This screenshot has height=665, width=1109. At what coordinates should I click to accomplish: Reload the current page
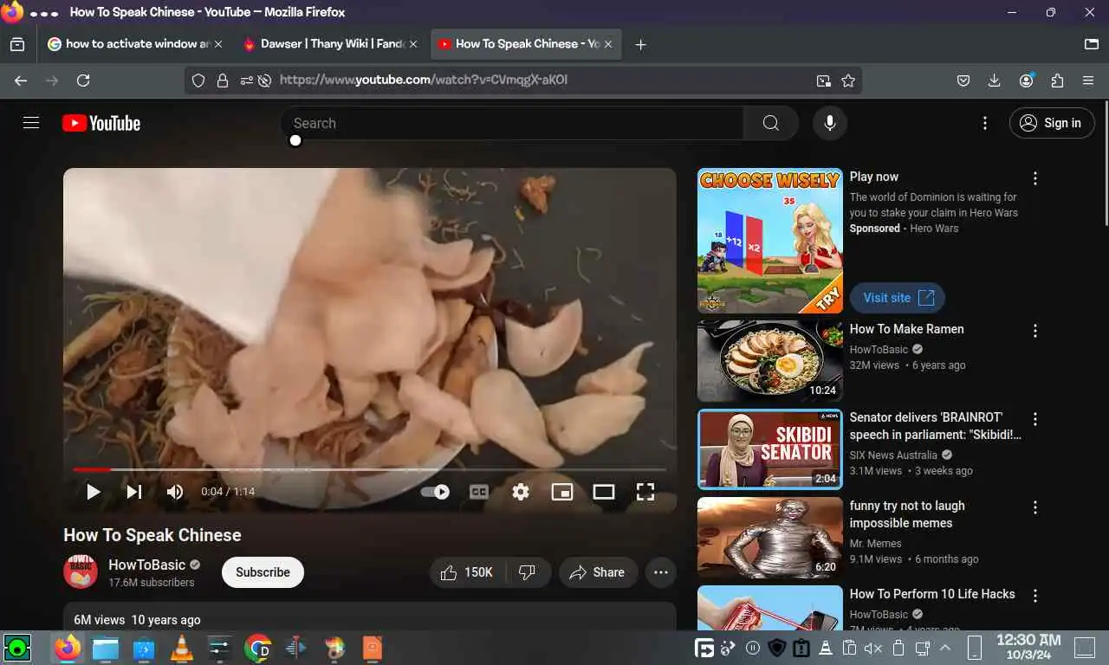[83, 81]
